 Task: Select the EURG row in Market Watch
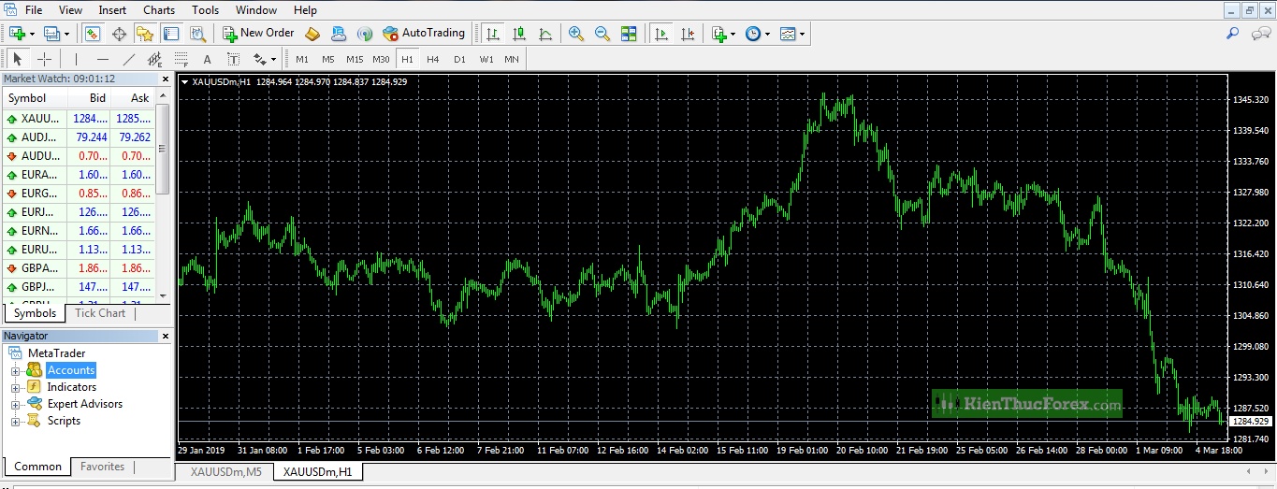(79, 194)
